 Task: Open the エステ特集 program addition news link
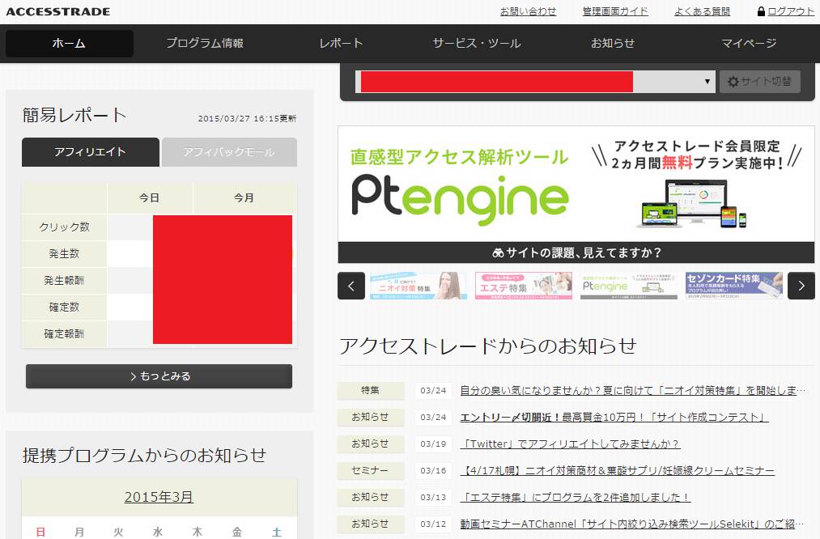(576, 497)
